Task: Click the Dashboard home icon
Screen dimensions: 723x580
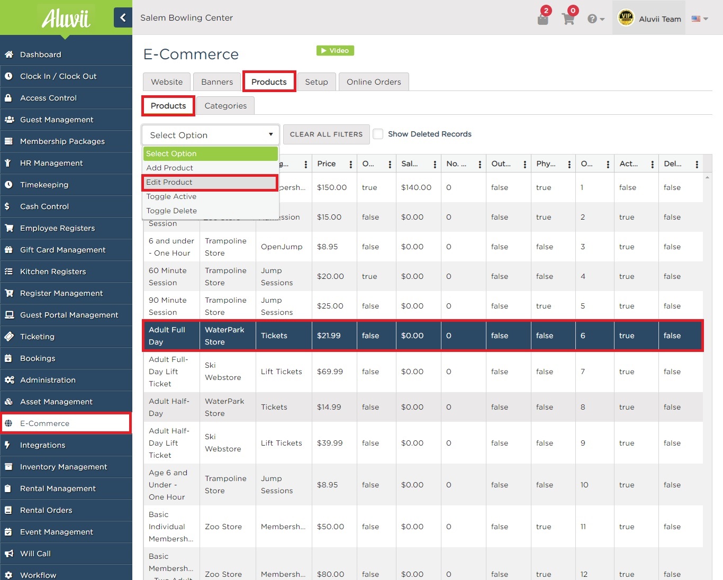Action: pos(8,55)
